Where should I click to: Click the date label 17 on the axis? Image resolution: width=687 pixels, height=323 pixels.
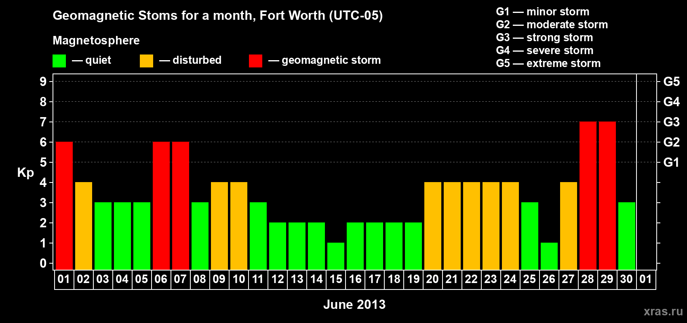pos(375,279)
